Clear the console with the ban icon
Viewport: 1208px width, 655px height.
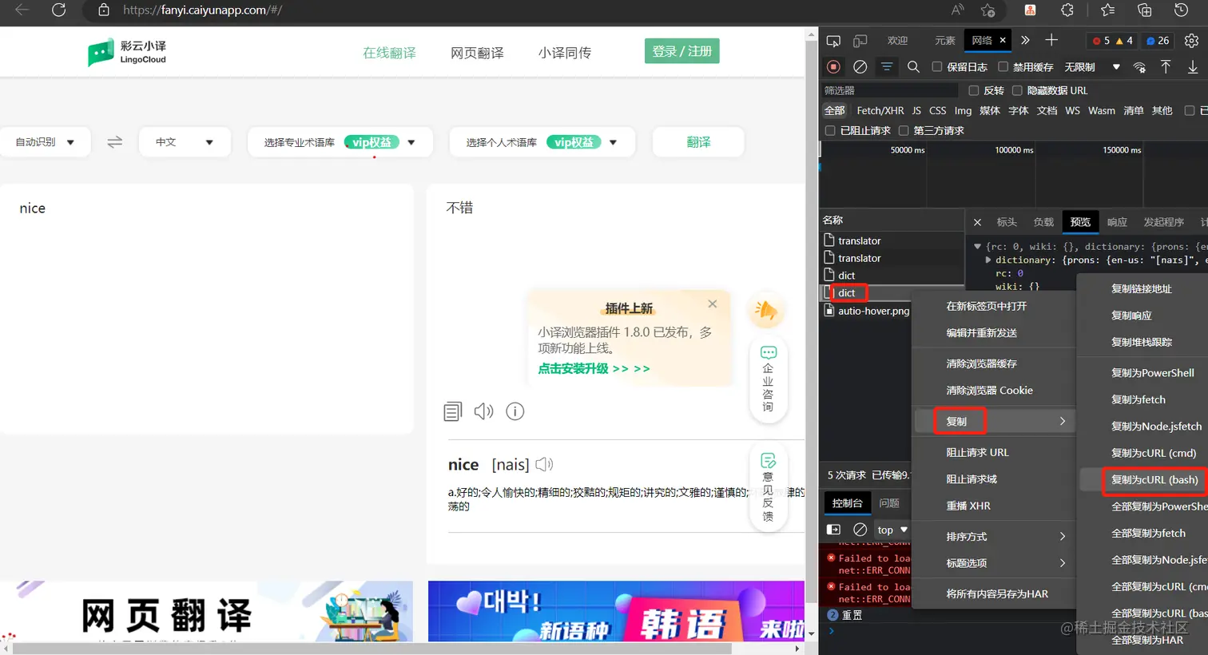[860, 530]
